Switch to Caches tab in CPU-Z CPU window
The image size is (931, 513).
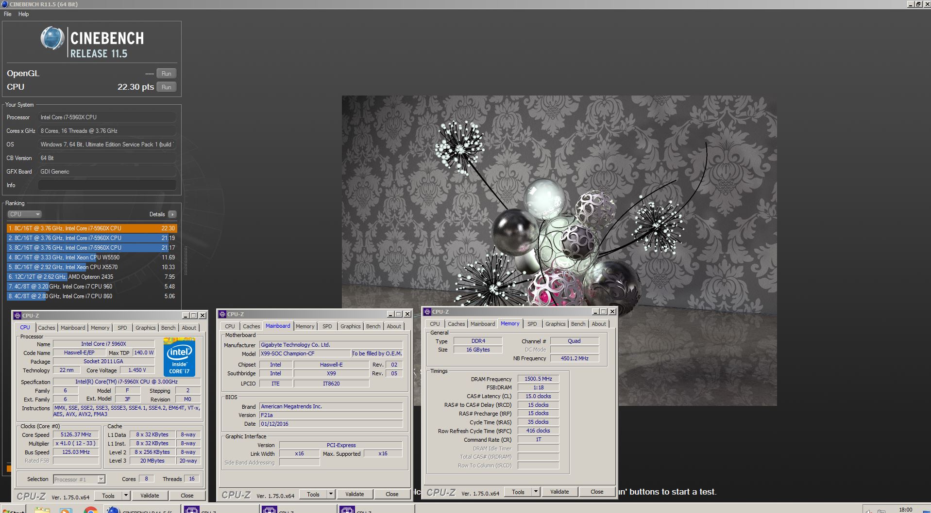(x=47, y=328)
